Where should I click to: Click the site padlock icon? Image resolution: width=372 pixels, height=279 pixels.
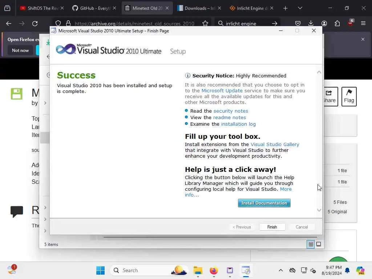tap(68, 23)
